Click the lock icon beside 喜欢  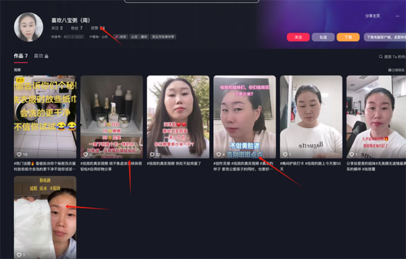coord(47,56)
